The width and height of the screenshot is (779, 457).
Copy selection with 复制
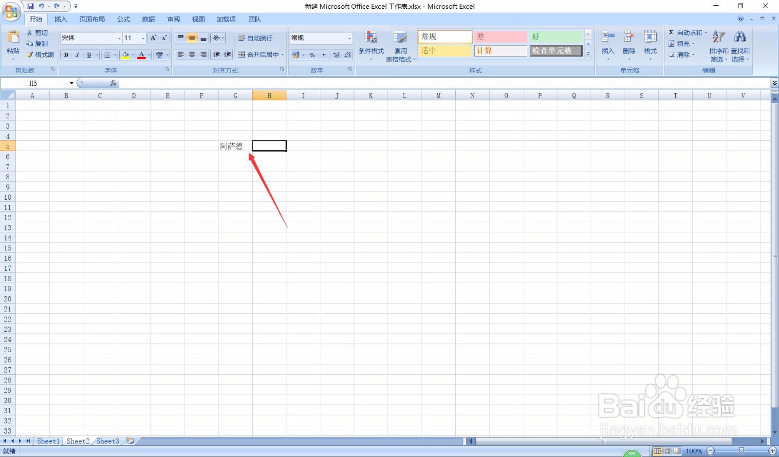pos(37,43)
